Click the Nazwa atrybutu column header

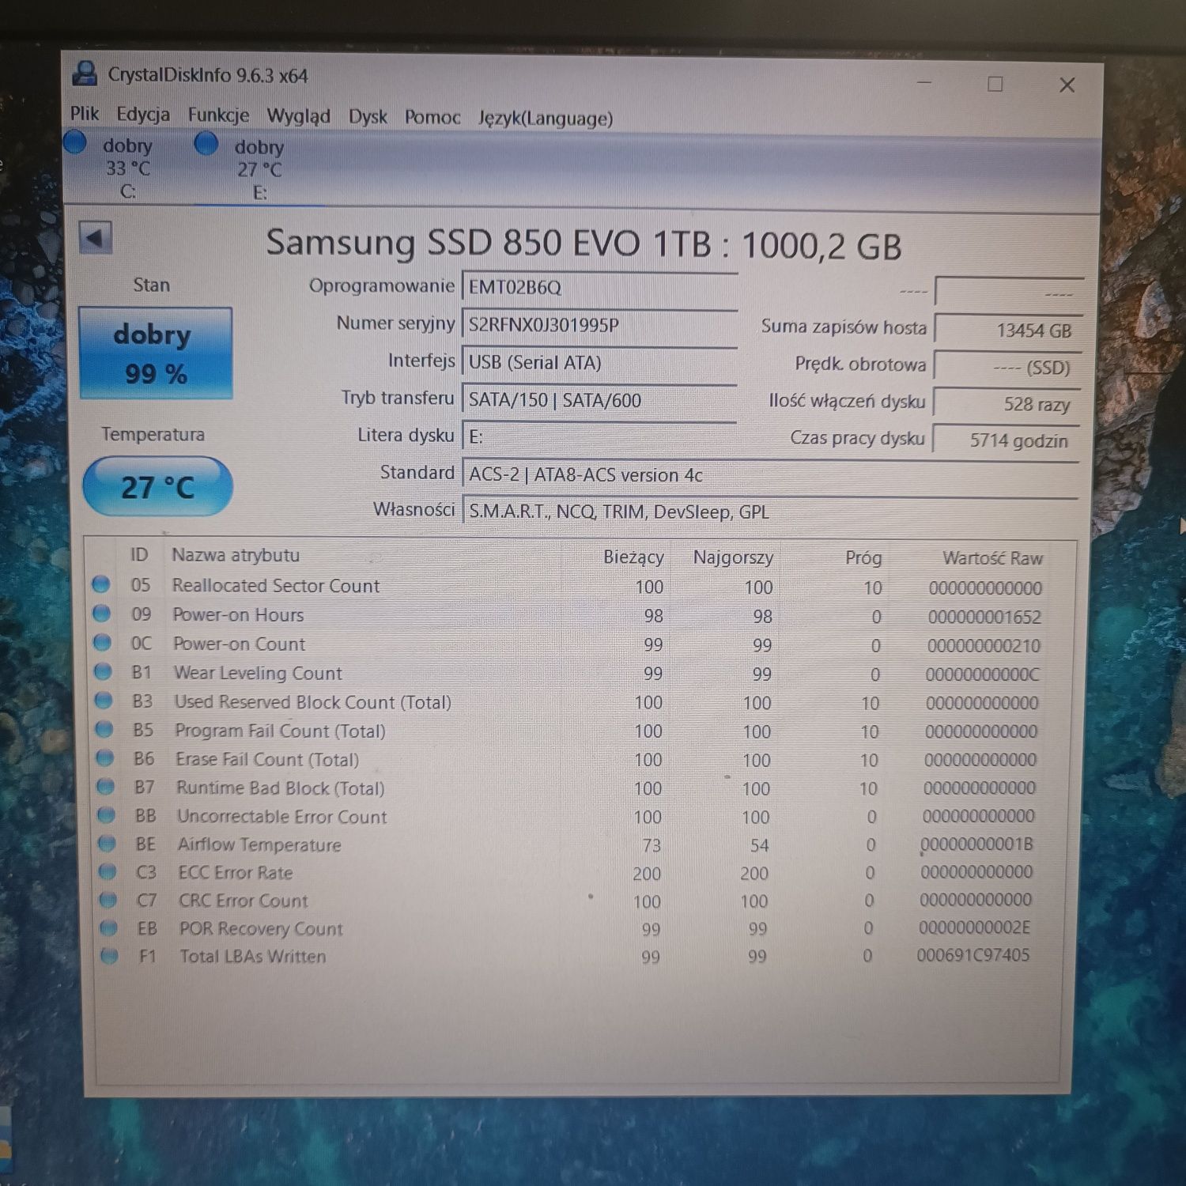tap(236, 555)
